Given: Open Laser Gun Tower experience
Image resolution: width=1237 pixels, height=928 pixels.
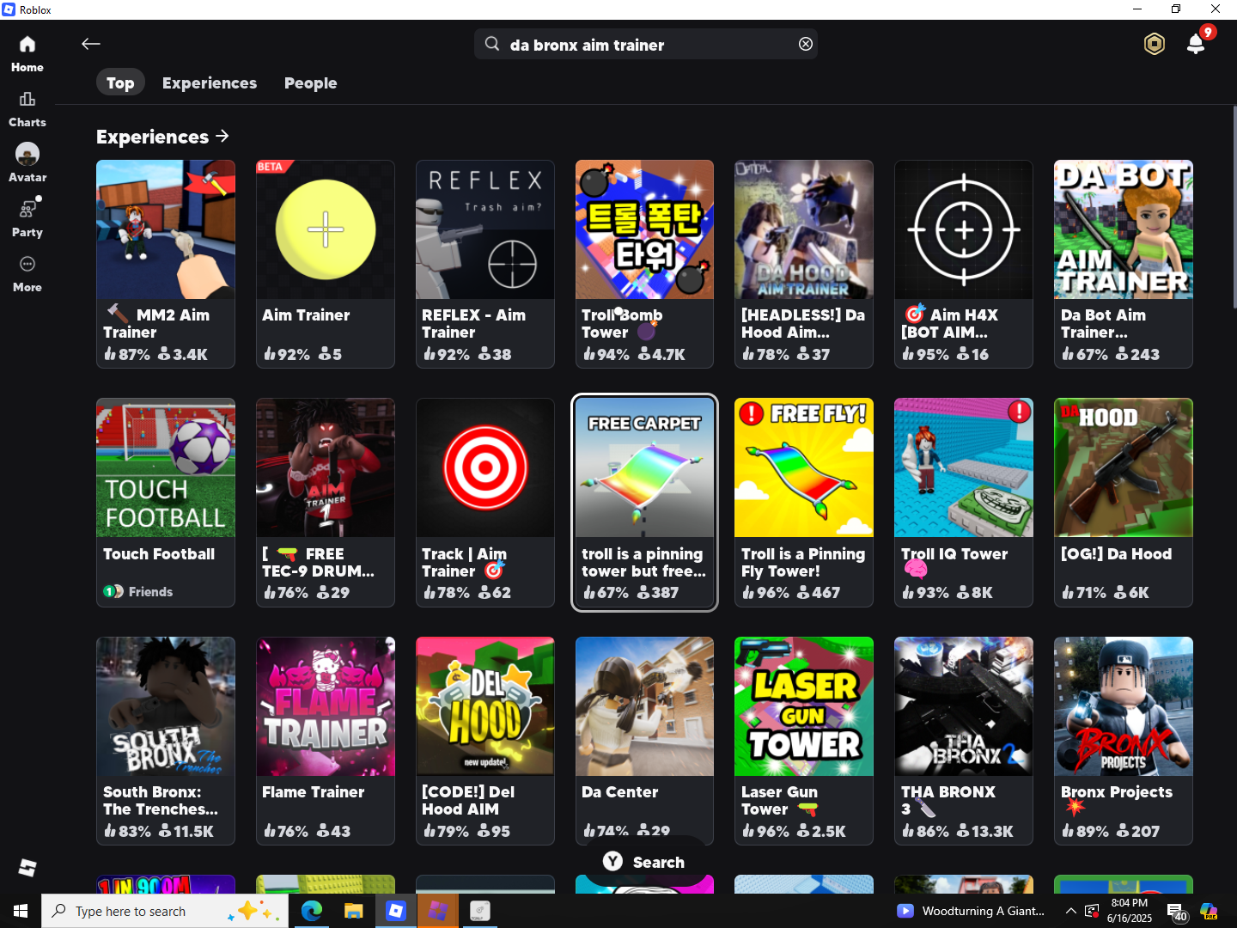Looking at the screenshot, I should pyautogui.click(x=804, y=741).
